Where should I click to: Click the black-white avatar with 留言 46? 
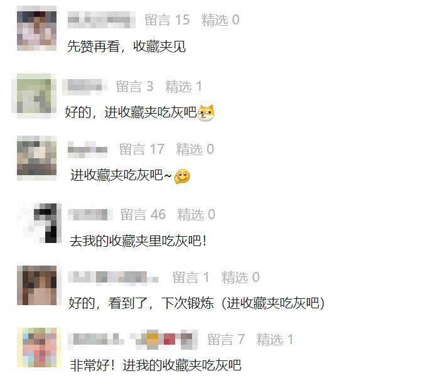40,223
